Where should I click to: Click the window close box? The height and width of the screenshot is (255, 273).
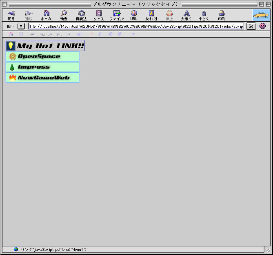(4, 4)
